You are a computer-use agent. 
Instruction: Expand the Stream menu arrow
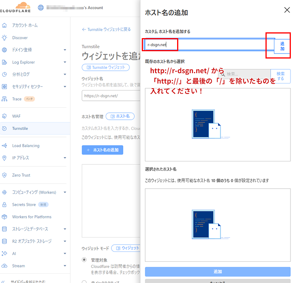(x=65, y=266)
